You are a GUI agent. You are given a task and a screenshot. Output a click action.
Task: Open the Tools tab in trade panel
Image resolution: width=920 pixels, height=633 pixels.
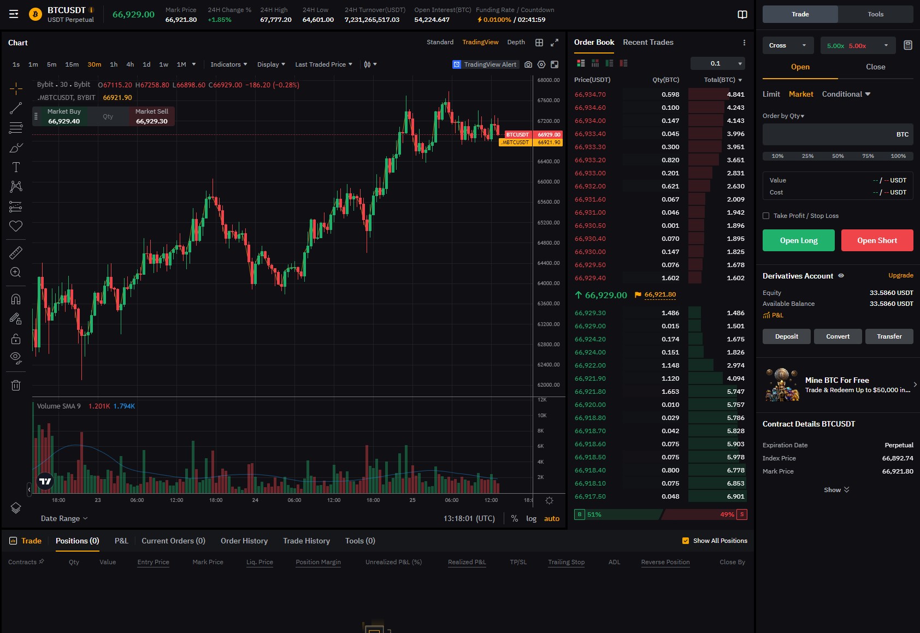click(x=875, y=14)
